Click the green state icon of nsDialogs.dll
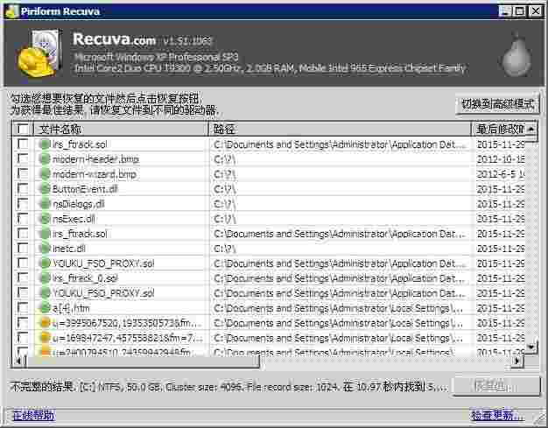This screenshot has width=548, height=428. (x=45, y=204)
